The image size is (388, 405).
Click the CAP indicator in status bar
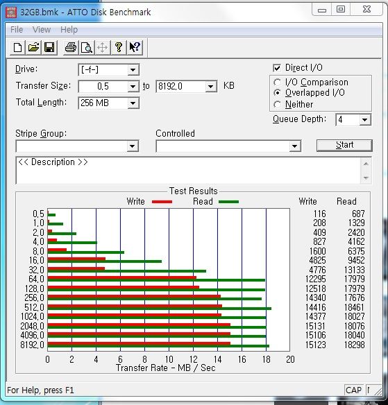353,390
